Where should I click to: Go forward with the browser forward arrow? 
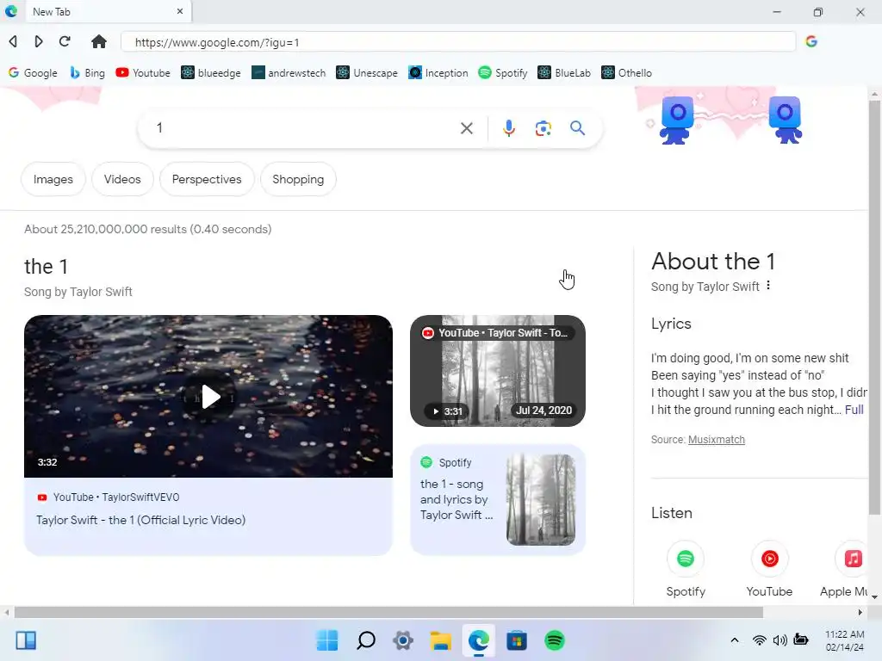[38, 41]
